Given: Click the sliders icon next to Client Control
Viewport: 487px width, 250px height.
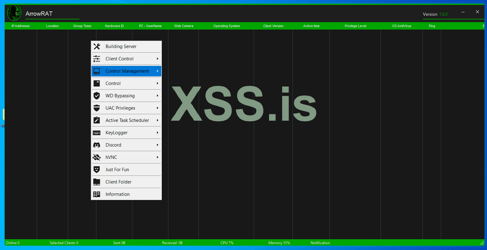Looking at the screenshot, I should tap(97, 59).
